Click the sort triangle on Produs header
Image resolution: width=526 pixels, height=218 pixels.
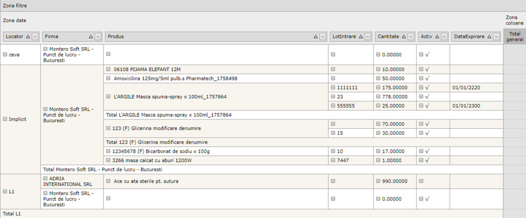tap(316, 37)
